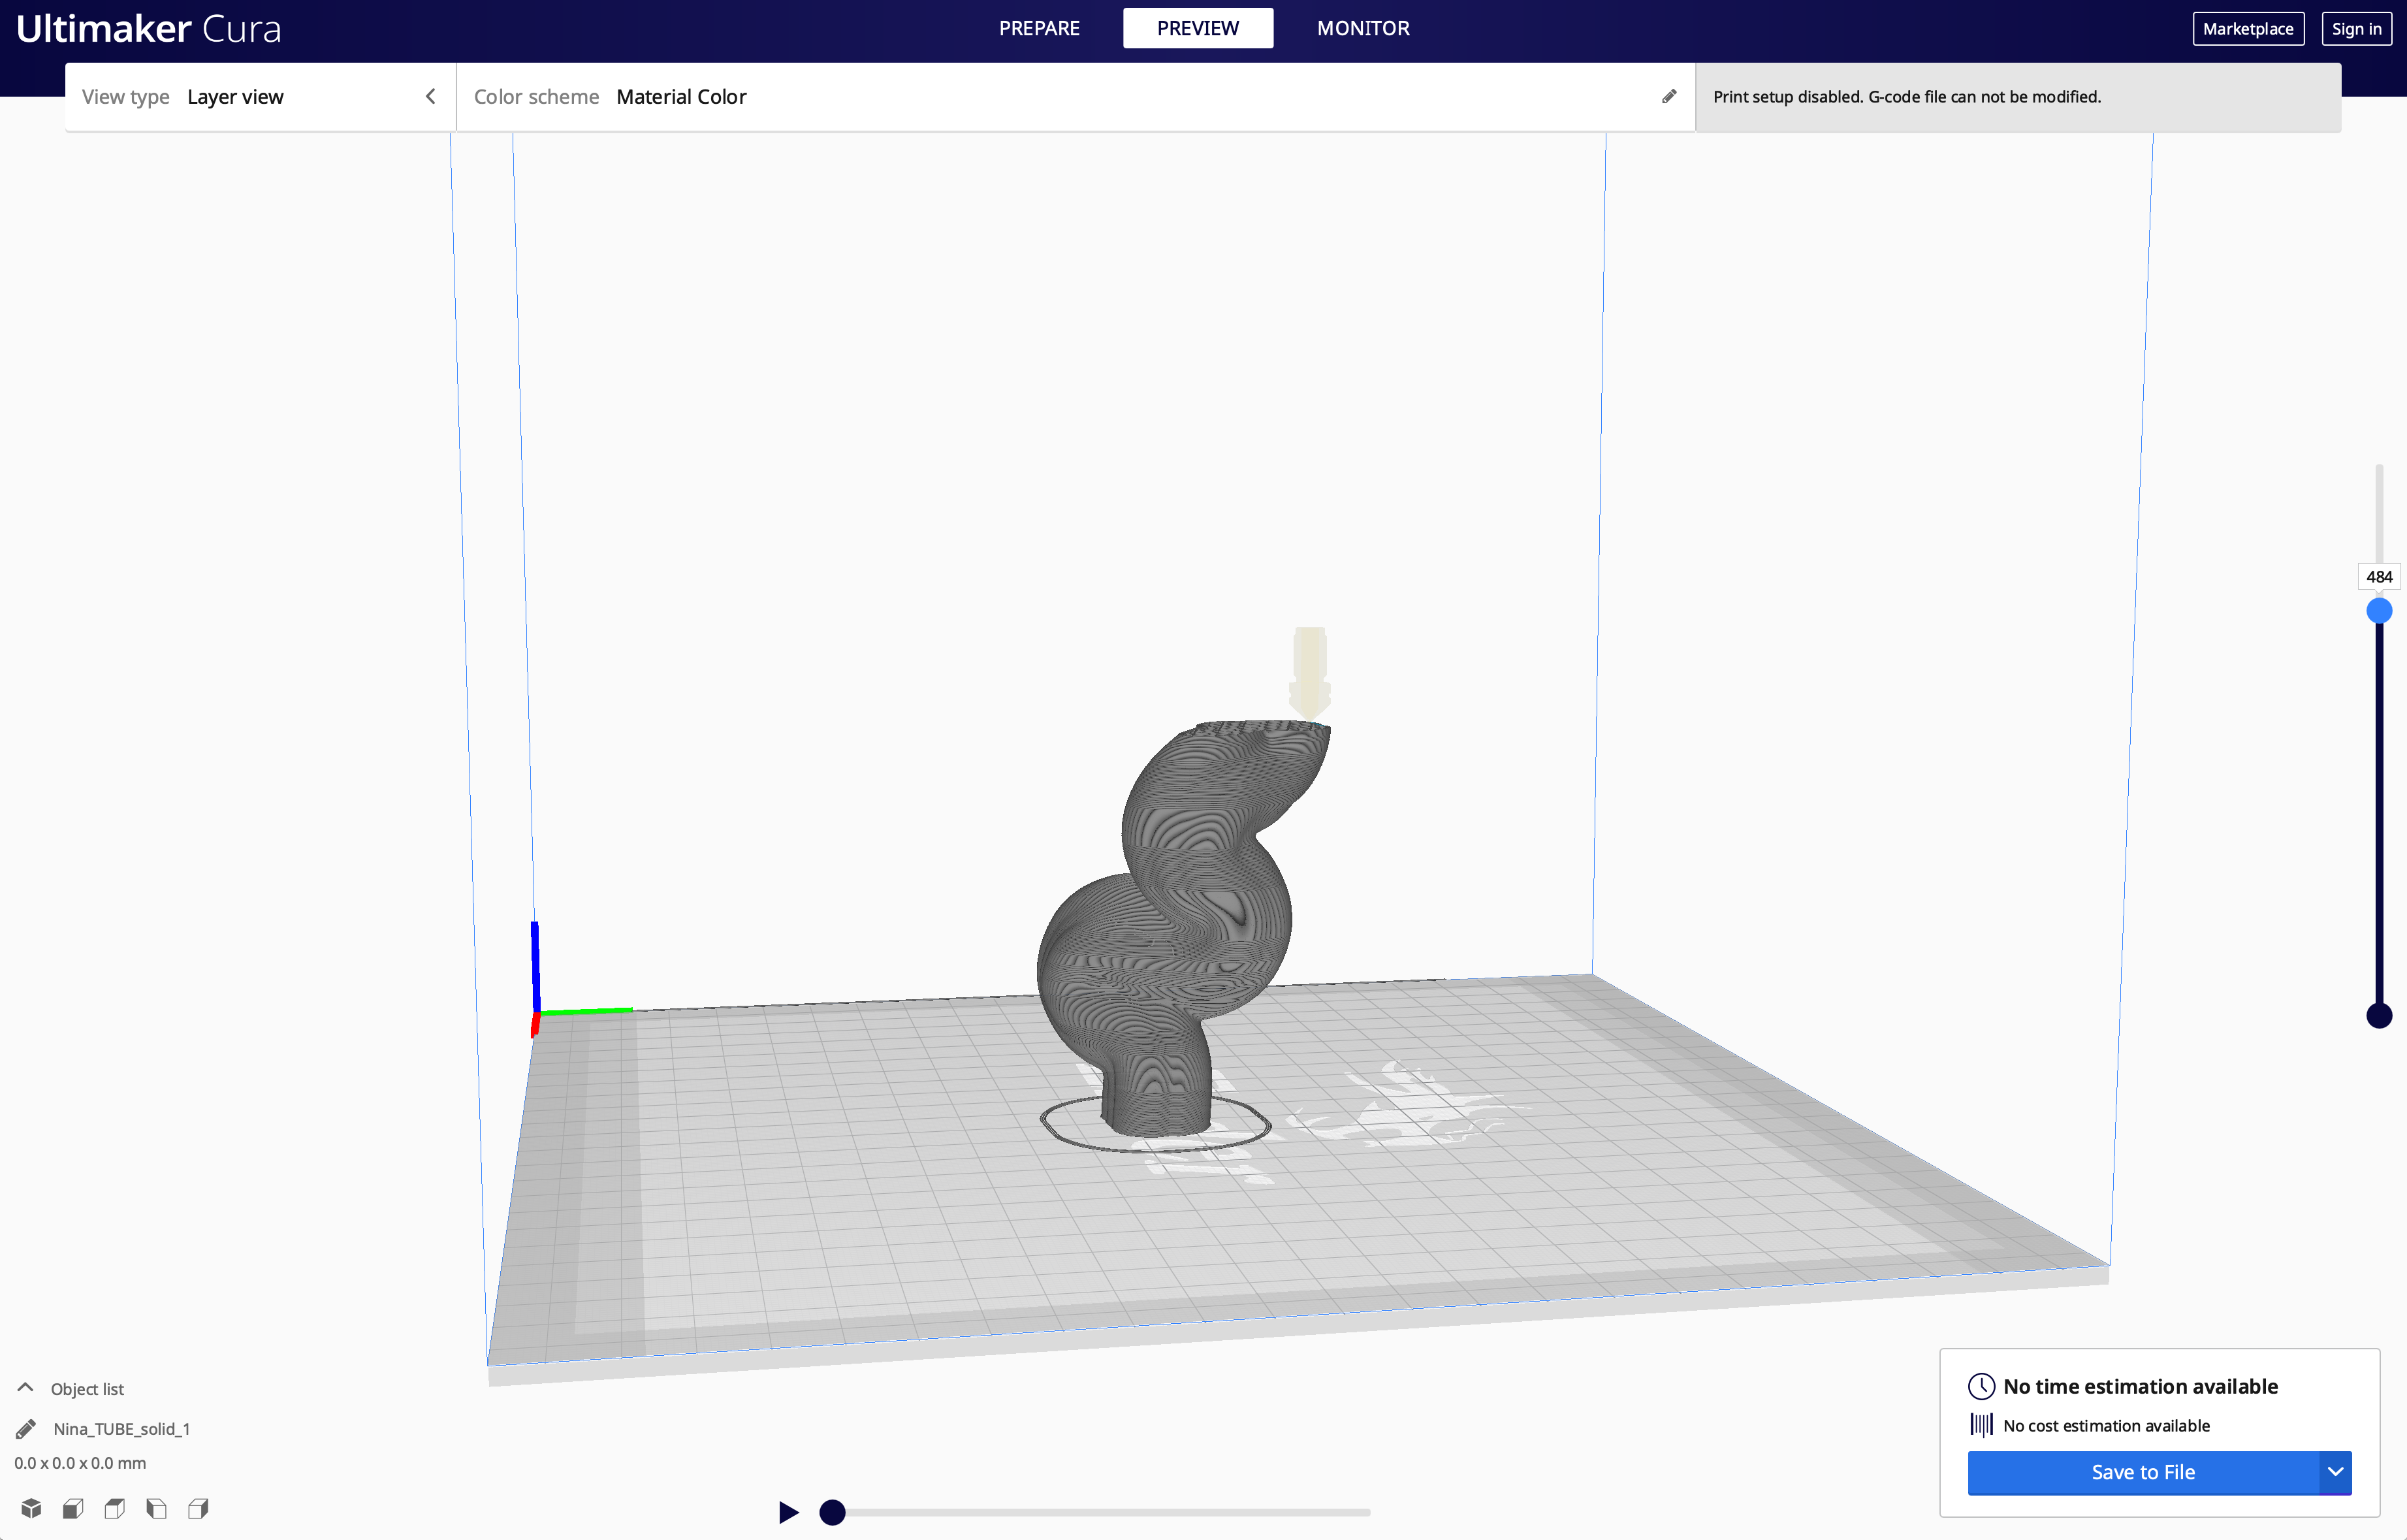Click the layer number 484 field

(x=2379, y=577)
